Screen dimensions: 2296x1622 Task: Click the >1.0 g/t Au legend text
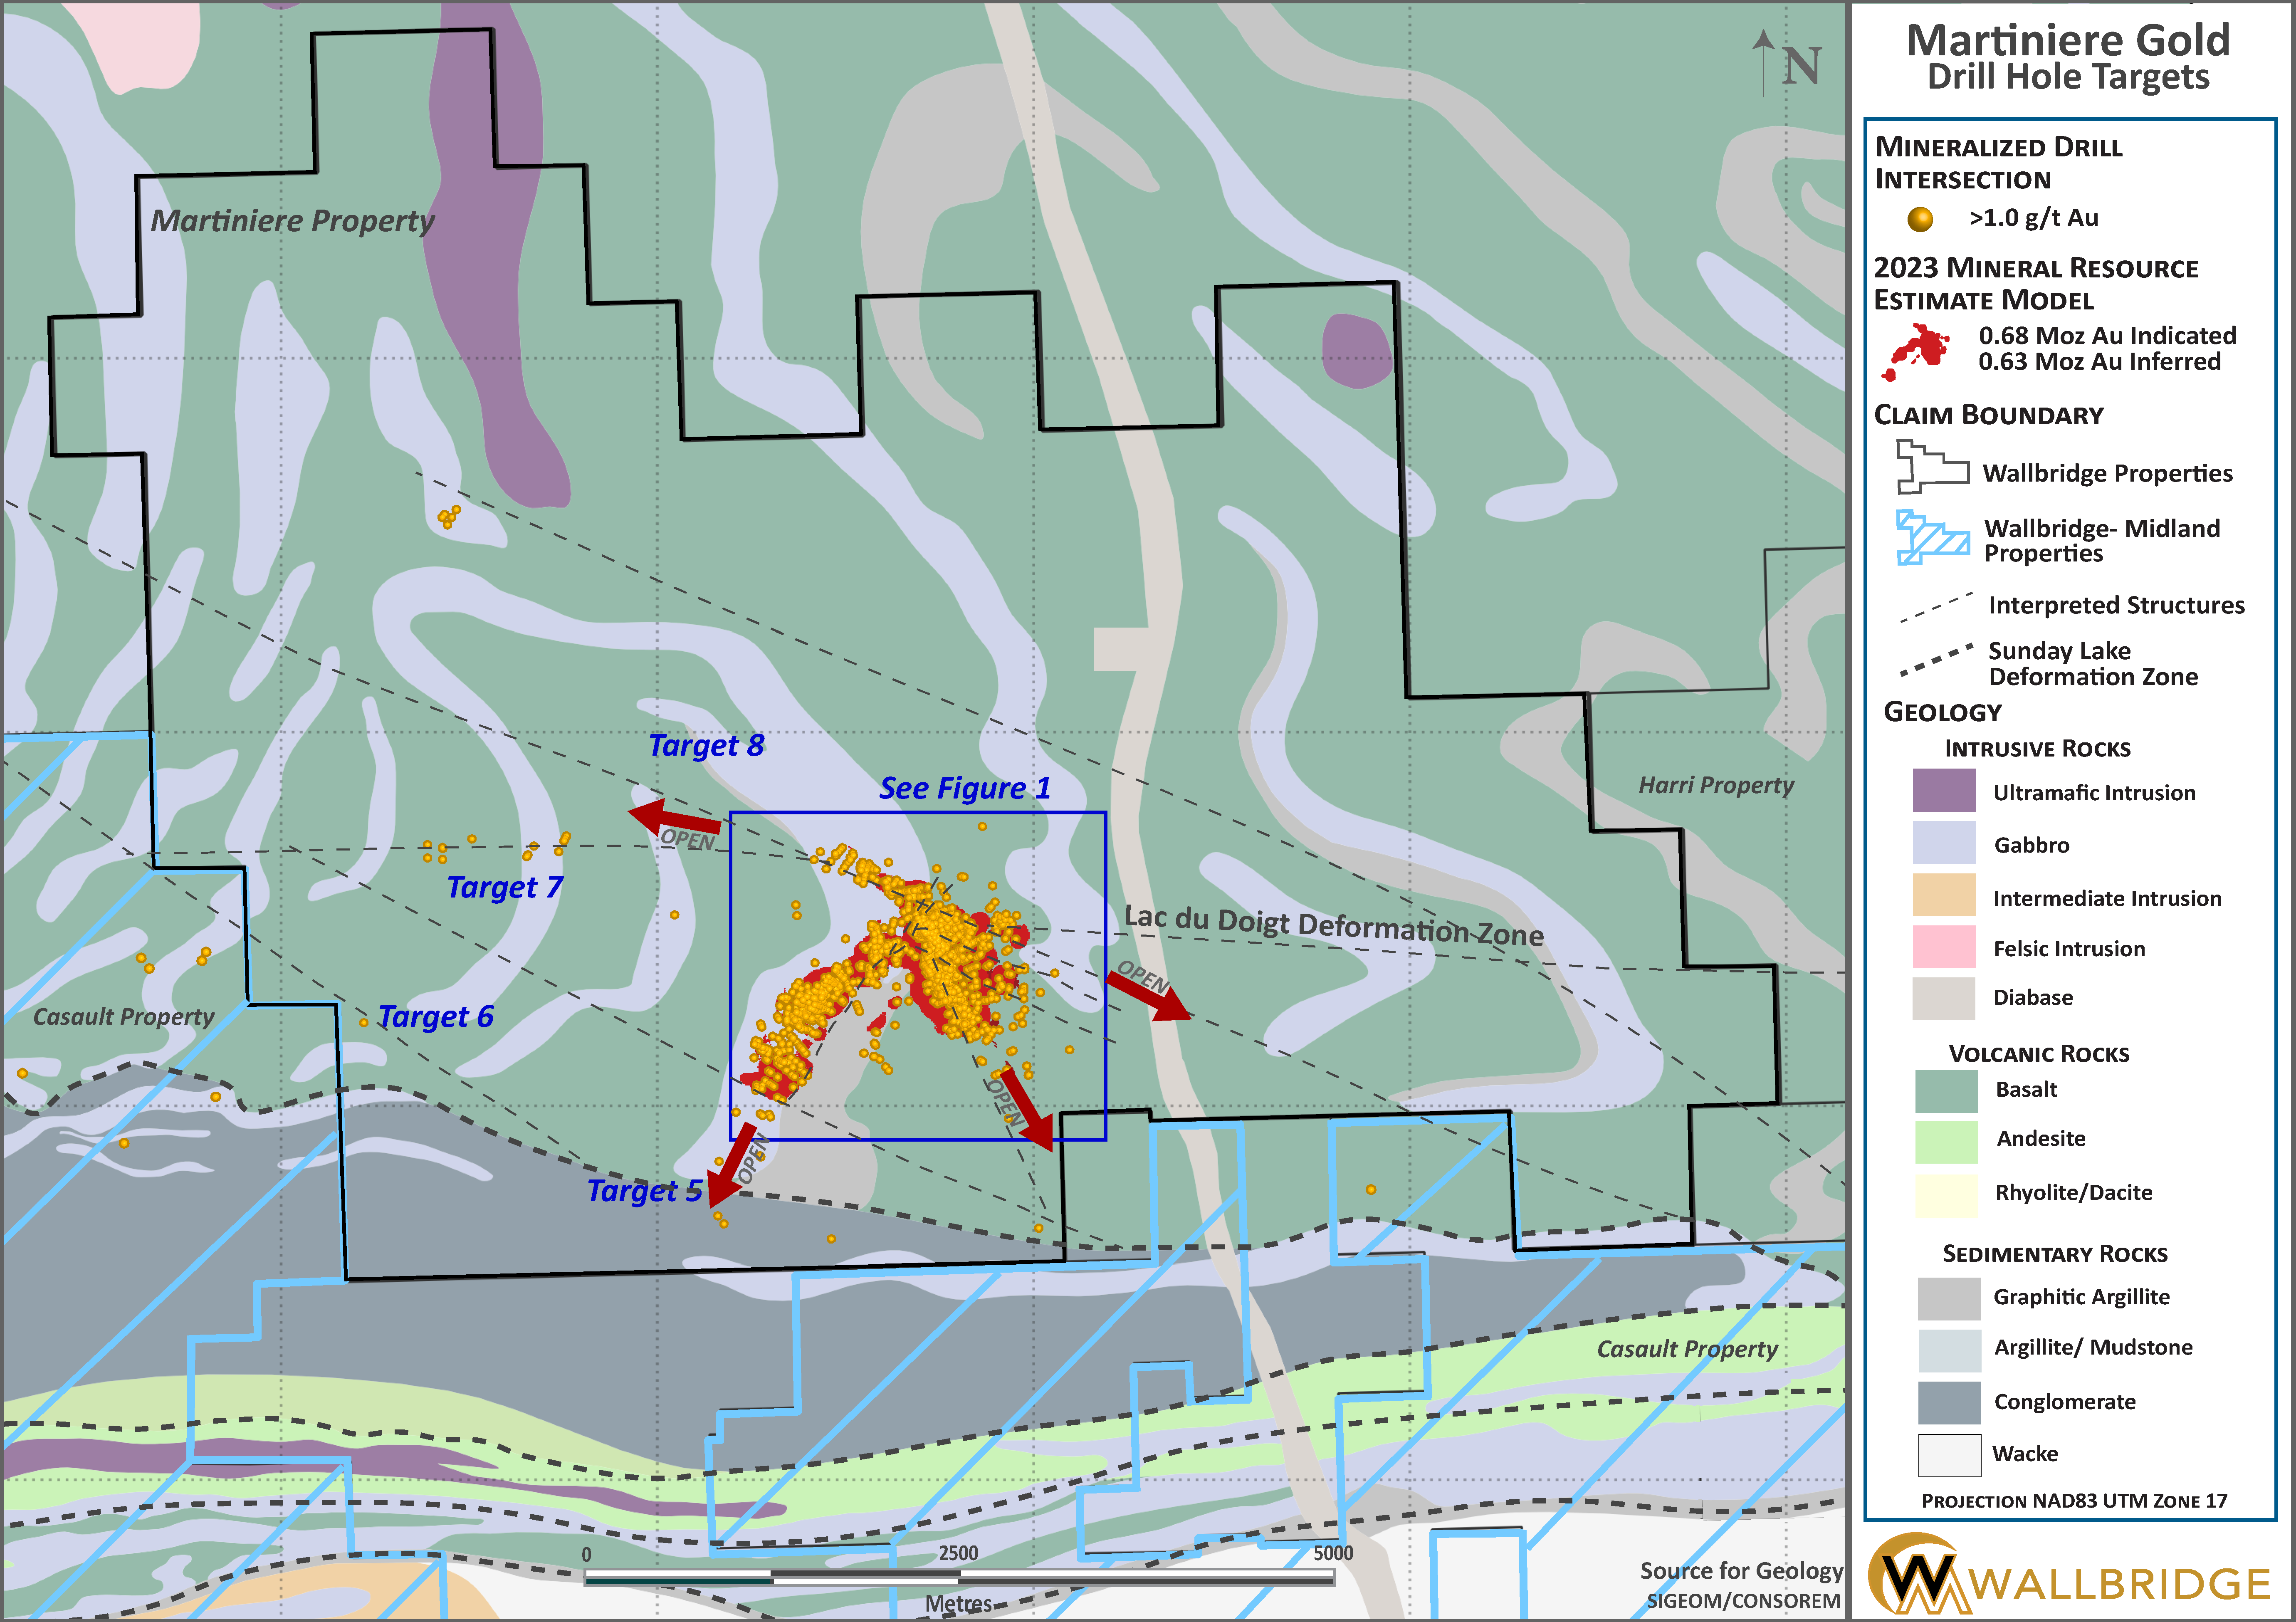click(2033, 218)
